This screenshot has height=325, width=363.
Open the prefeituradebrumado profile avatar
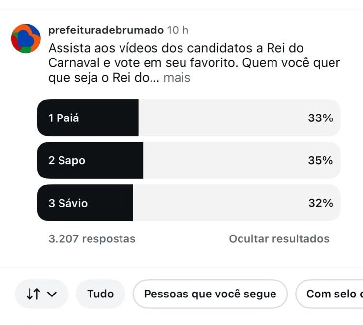click(x=26, y=38)
